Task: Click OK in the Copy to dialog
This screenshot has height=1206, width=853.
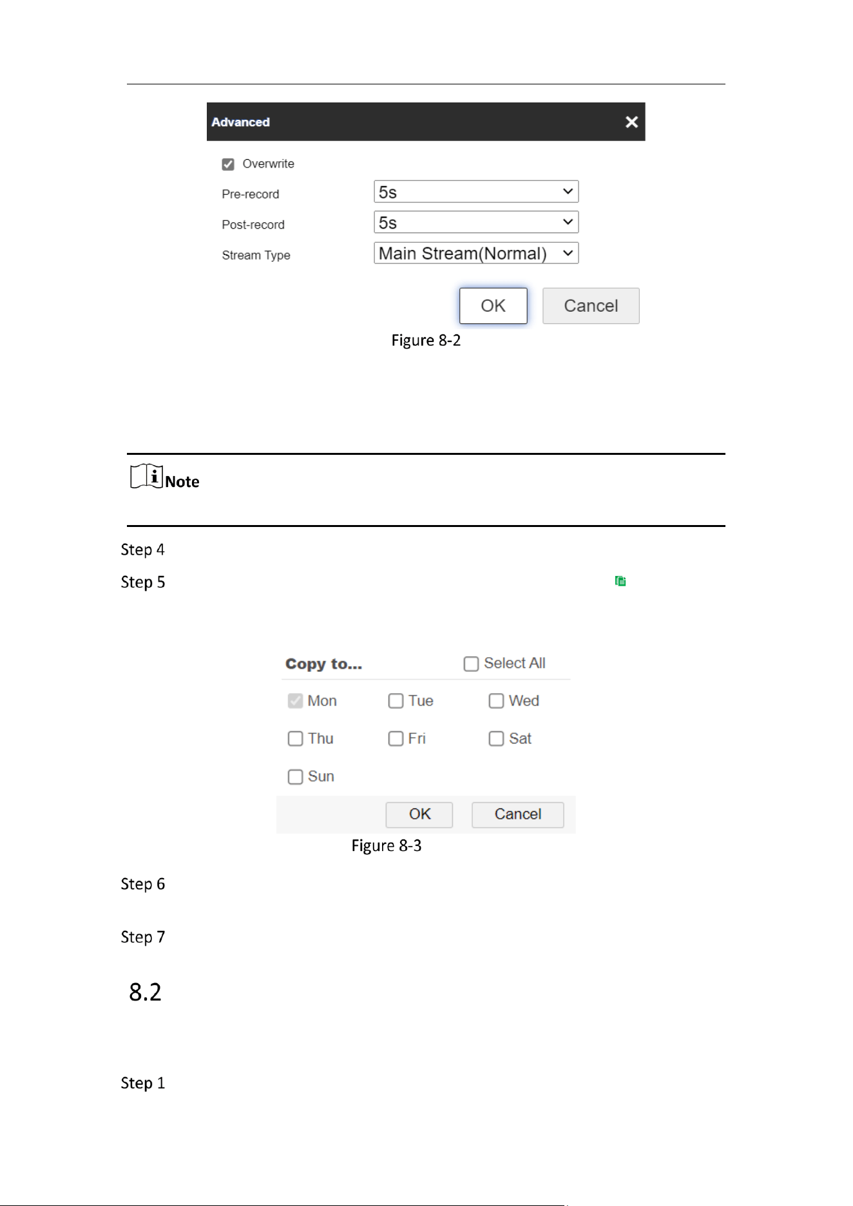Action: point(419,814)
